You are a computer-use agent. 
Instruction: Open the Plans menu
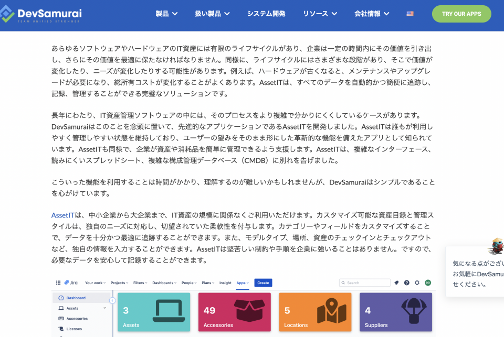tap(208, 283)
